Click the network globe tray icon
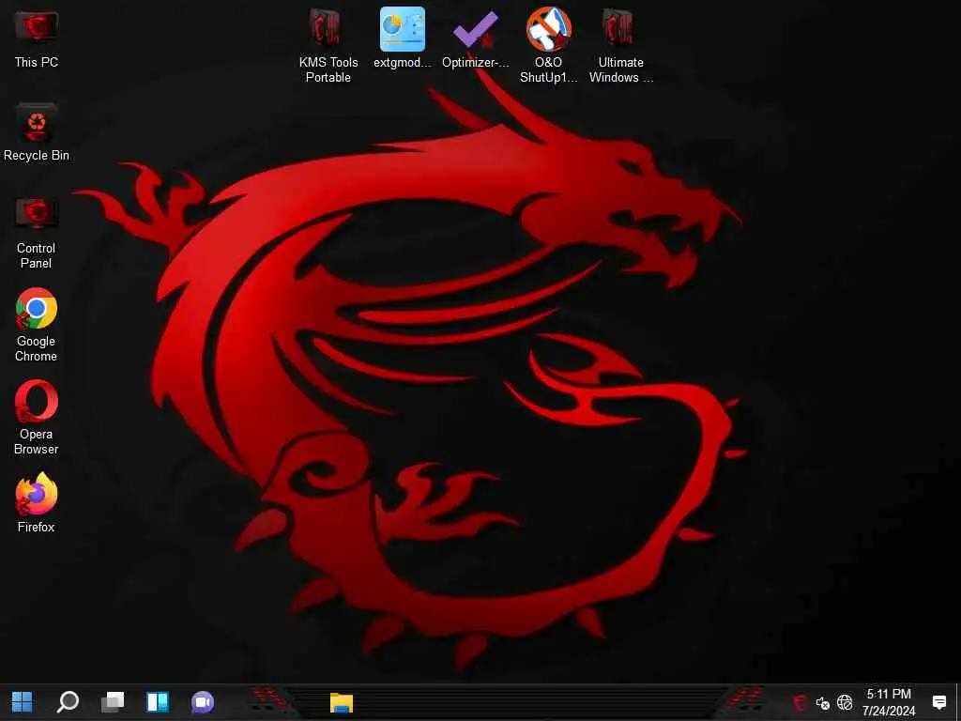Screen dimensions: 961x721 [846, 702]
